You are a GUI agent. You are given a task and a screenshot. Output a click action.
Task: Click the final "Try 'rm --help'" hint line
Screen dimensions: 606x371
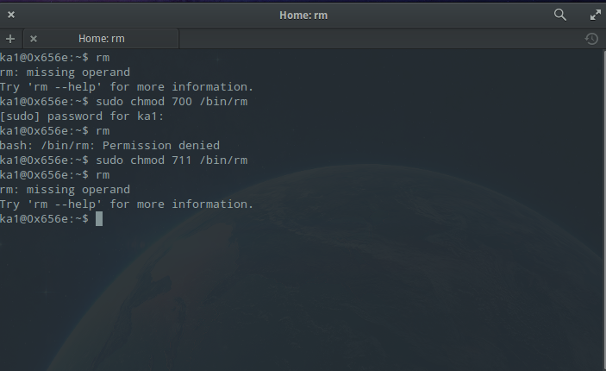point(127,204)
